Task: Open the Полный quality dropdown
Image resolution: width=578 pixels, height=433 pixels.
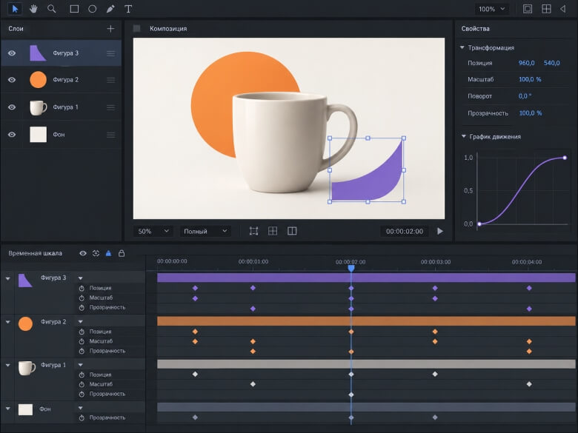Action: click(x=205, y=231)
